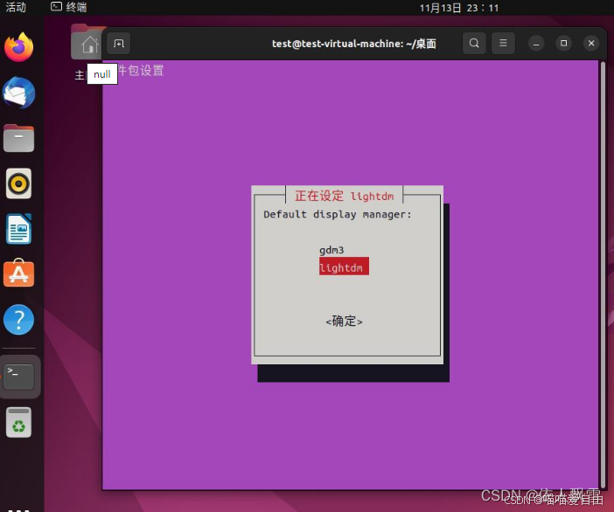Click the Default display manager label
614x512 pixels.
(x=338, y=214)
